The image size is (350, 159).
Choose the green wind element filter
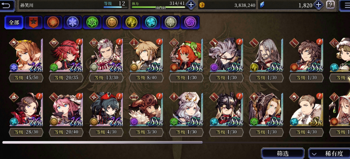[x=92, y=23]
